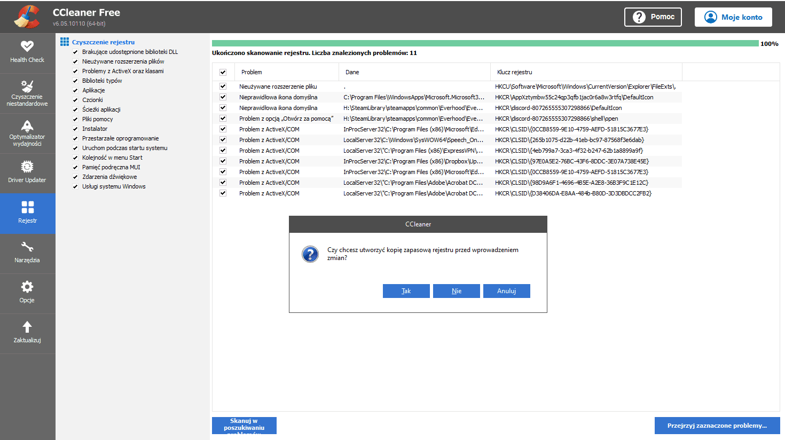Screen dimensions: 785x440
Task: Click the CCleaner logo icon
Action: pos(27,17)
